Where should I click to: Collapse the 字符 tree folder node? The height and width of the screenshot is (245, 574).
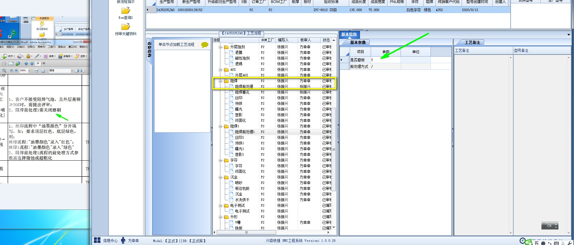(221, 160)
